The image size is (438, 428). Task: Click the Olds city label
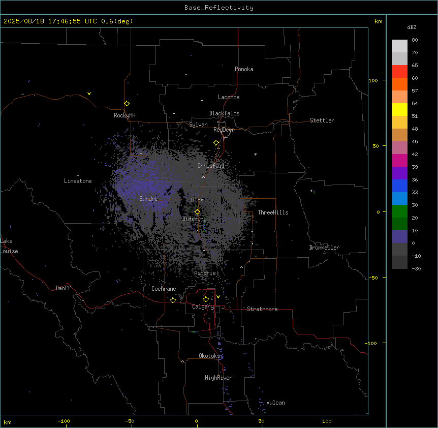pyautogui.click(x=197, y=200)
